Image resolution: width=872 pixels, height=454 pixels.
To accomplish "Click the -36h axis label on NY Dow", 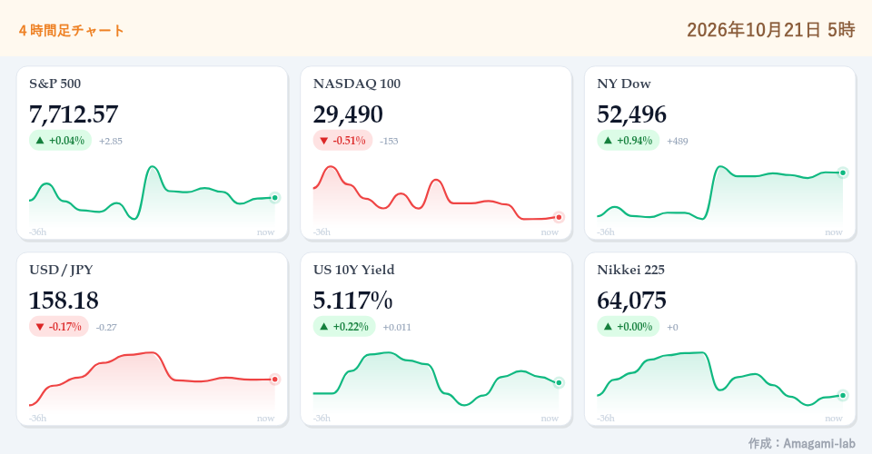I will point(606,232).
